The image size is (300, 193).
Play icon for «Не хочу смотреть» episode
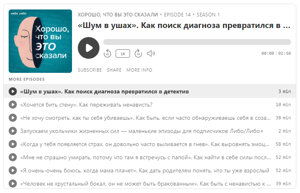(13, 118)
